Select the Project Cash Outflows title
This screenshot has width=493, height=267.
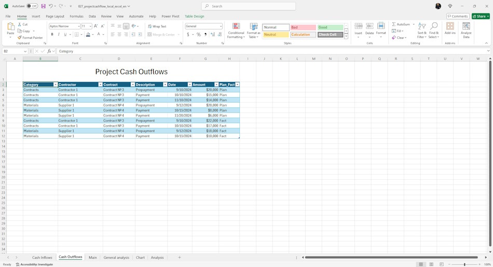point(131,72)
